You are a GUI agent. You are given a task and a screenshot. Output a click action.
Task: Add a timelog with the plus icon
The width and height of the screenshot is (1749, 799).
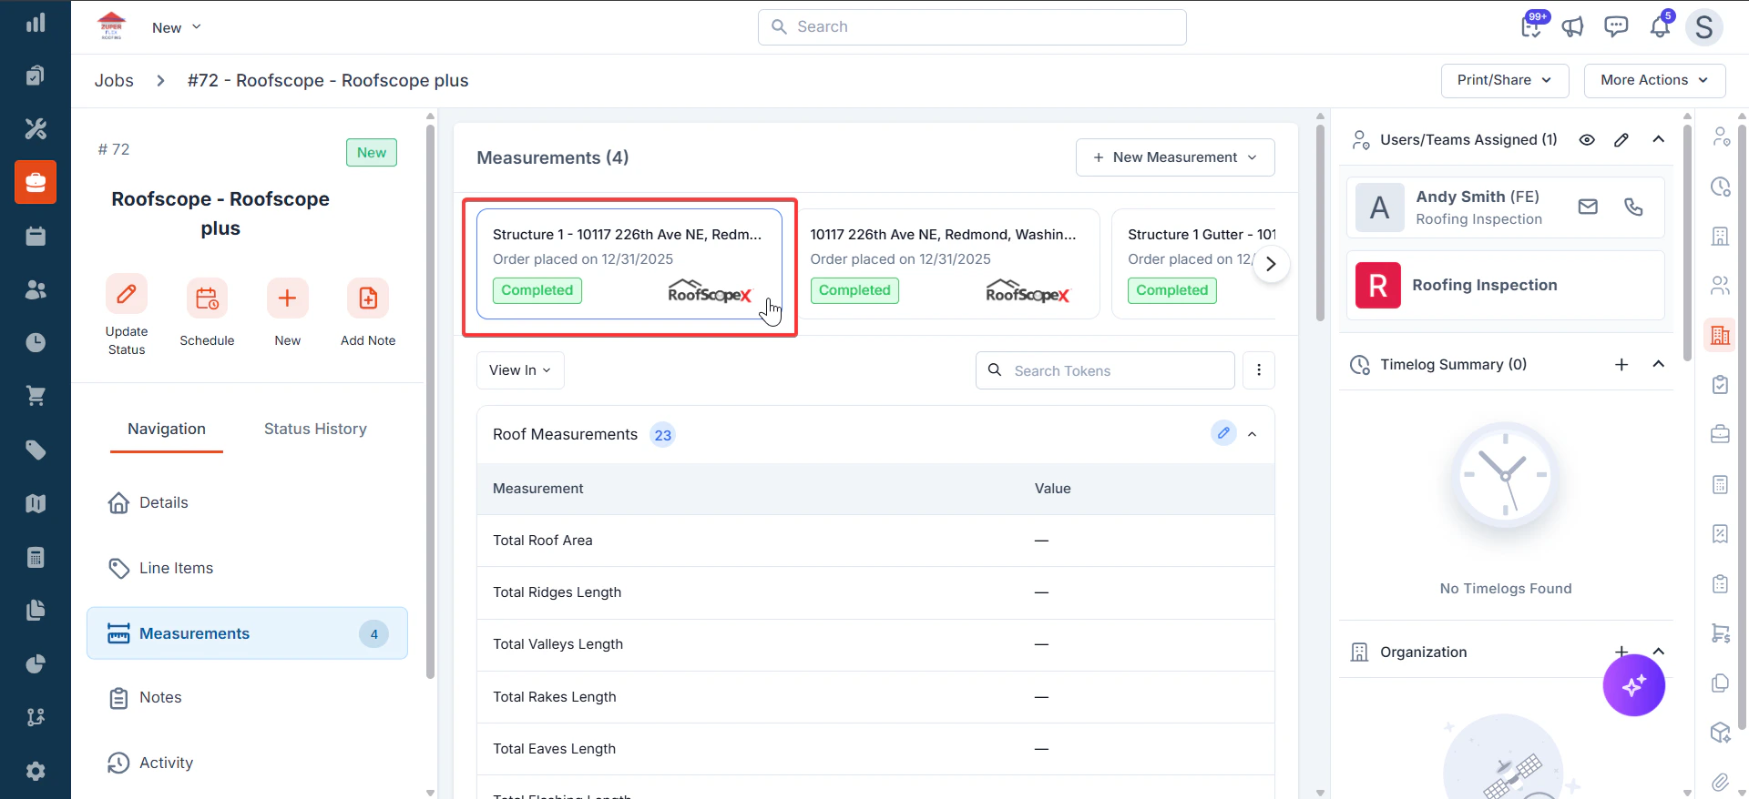click(x=1621, y=364)
